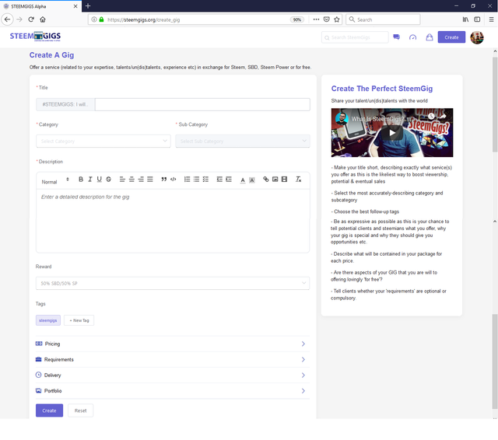Select the STEEMGIGS Alpha tab
Viewport: 498px width, 440px height.
(40, 6)
